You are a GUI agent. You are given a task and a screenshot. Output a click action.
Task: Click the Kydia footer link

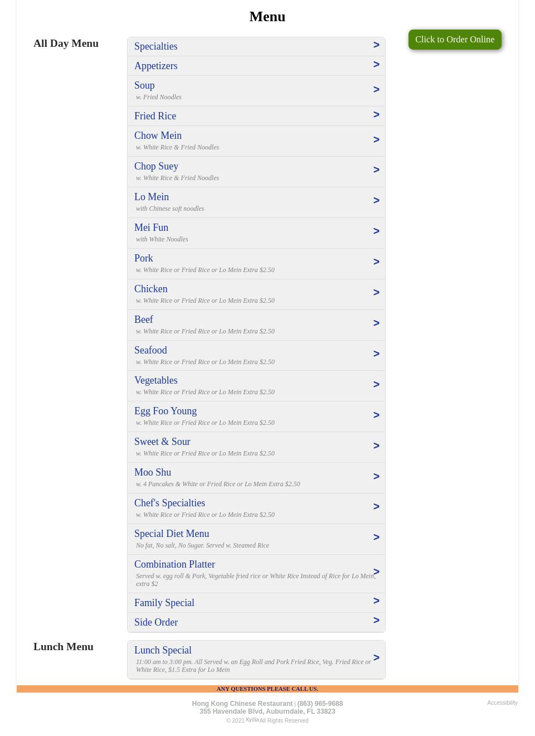click(x=252, y=720)
